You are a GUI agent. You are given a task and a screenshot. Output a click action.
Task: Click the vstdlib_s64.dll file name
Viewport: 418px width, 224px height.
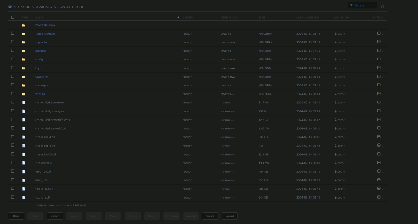44,189
